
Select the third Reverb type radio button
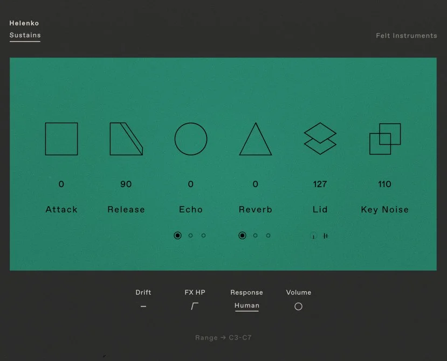tap(268, 236)
